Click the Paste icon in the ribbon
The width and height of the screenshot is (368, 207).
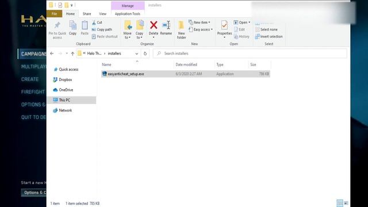(x=85, y=25)
